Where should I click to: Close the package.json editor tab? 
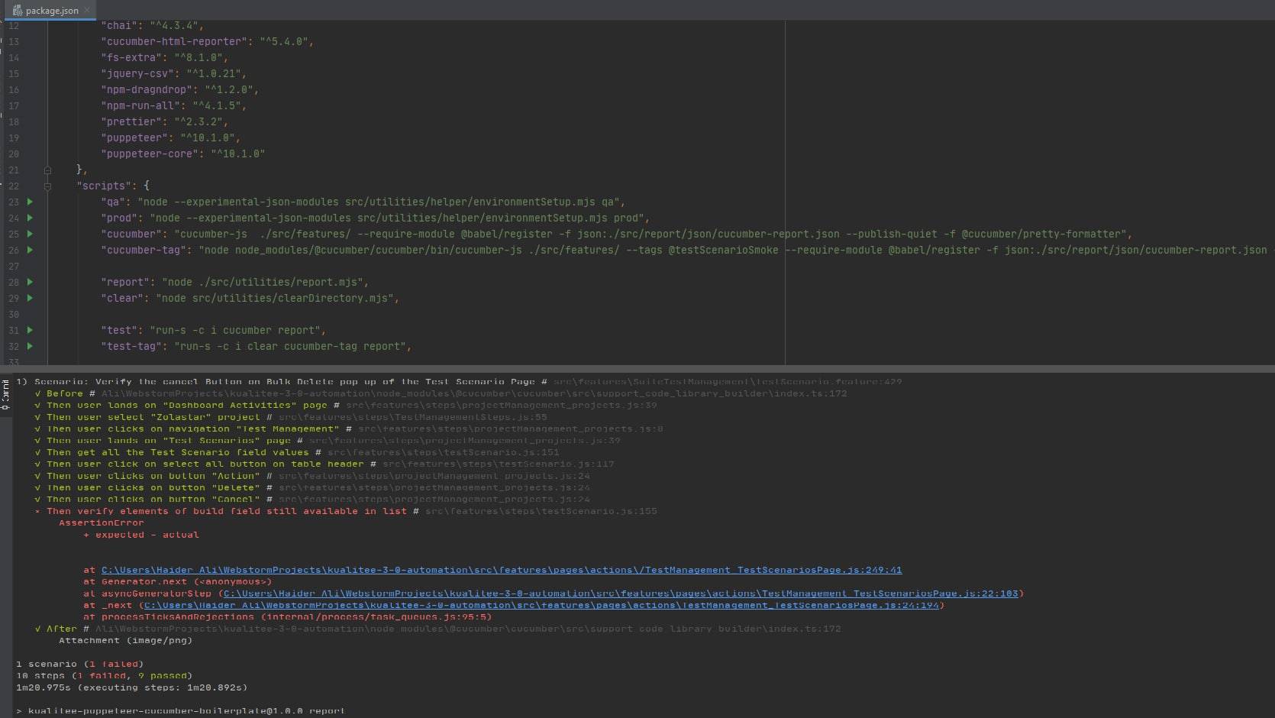coord(87,10)
